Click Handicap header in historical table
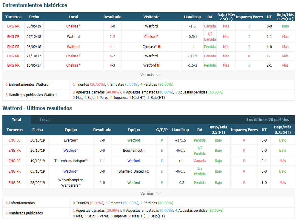The image size is (297, 221). [192, 17]
